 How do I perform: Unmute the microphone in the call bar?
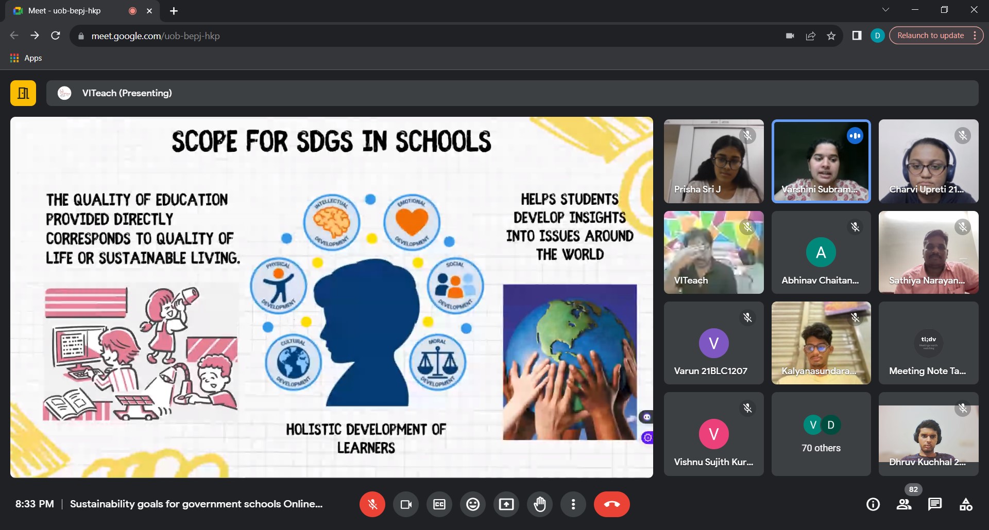tap(372, 504)
